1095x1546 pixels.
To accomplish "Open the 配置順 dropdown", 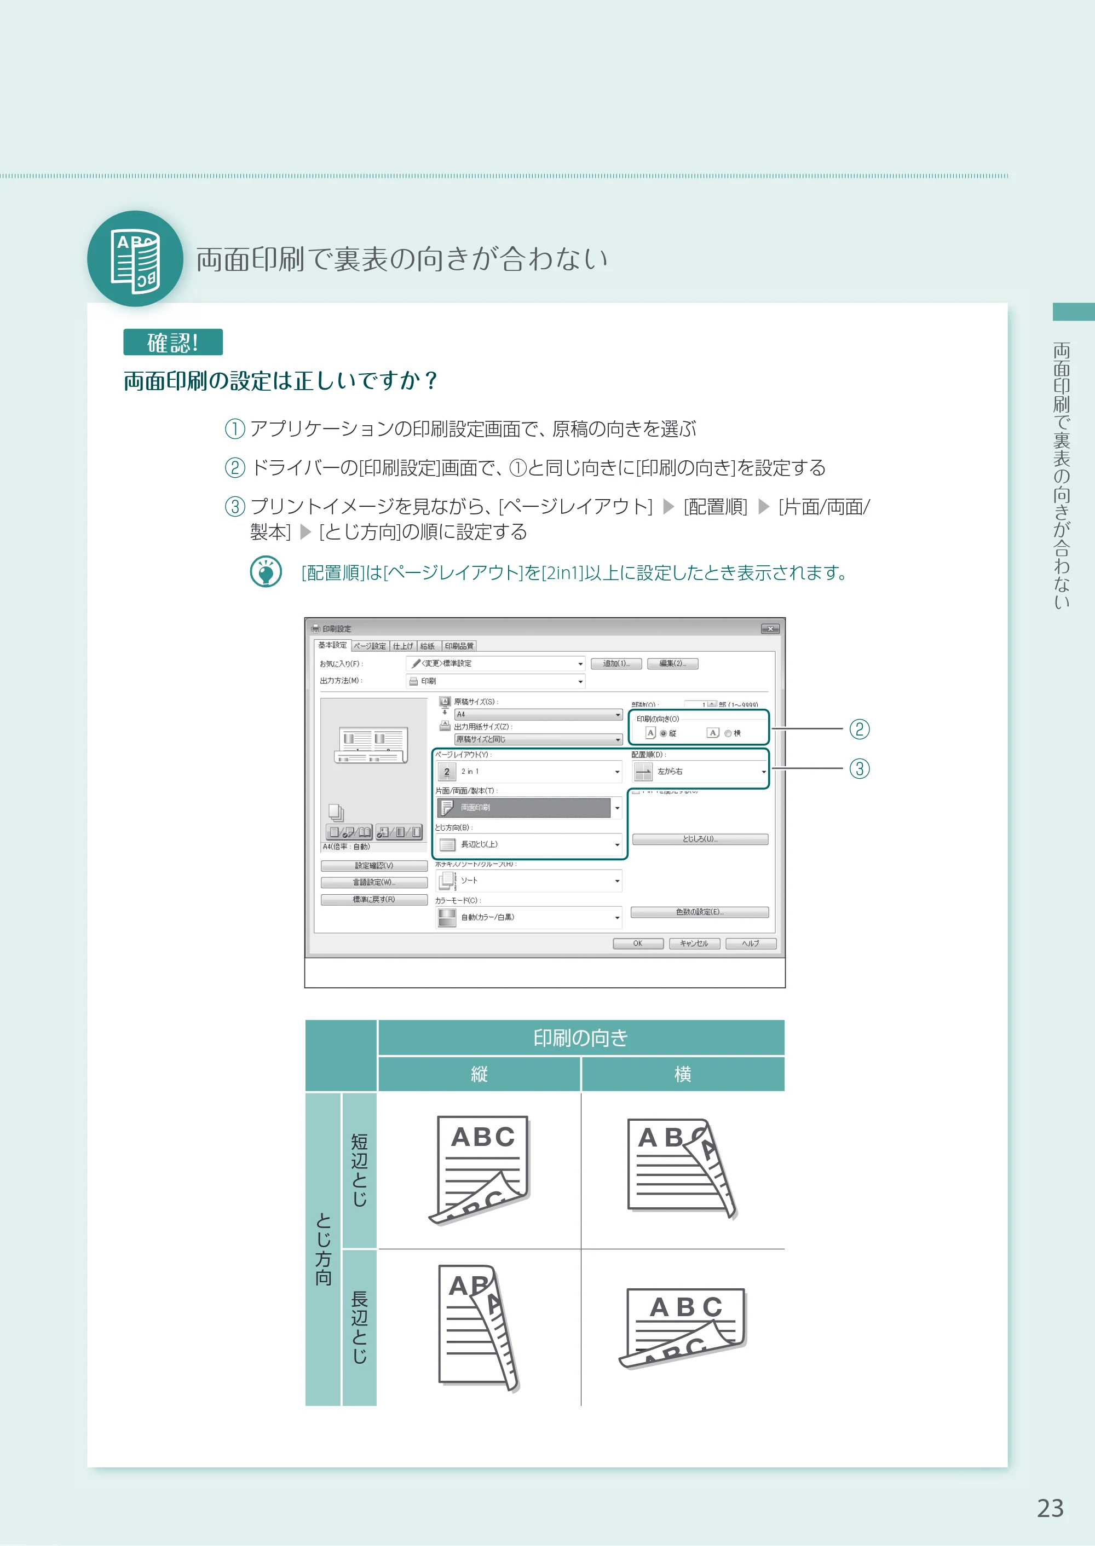I will point(700,772).
